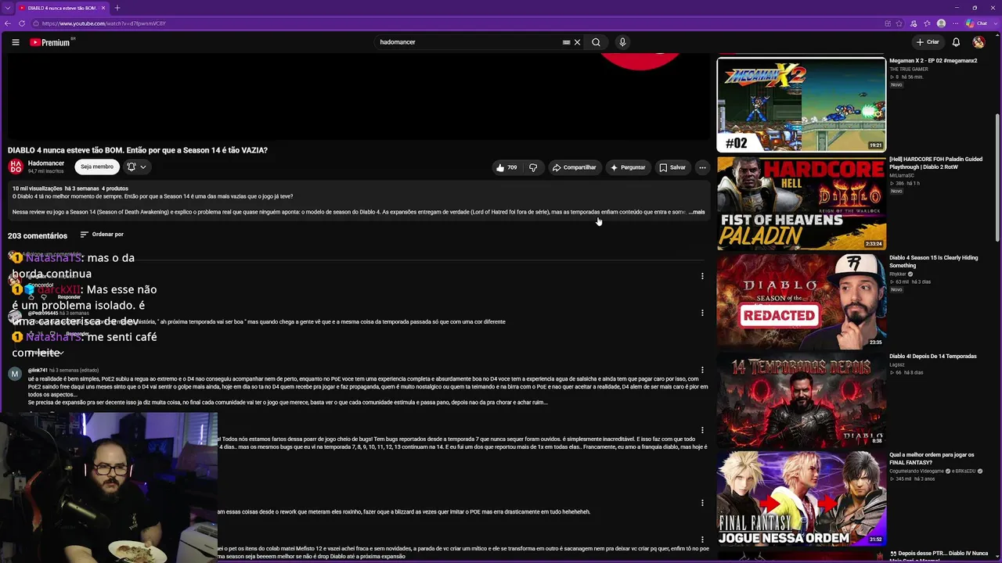Click the Criar button
Screen dimensions: 1002x563
[927, 42]
